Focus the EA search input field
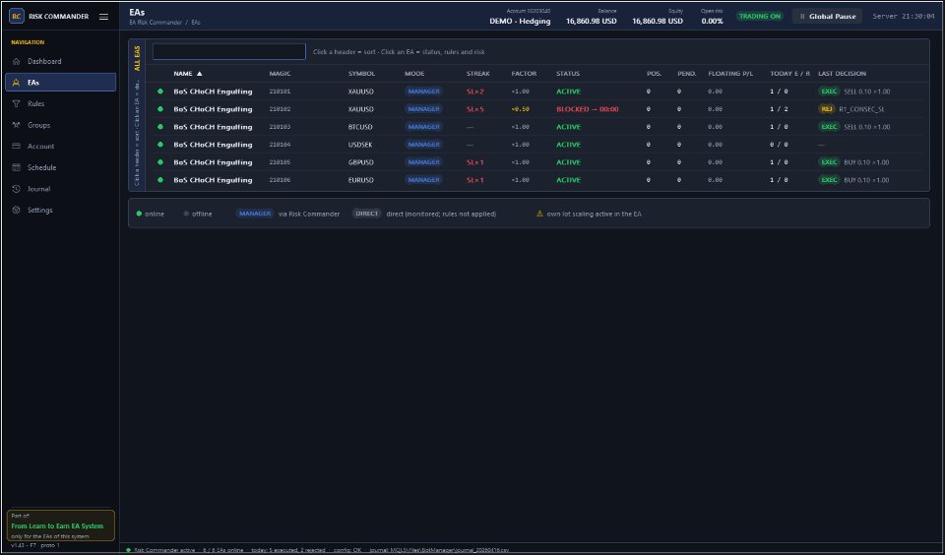945x555 pixels. click(x=229, y=52)
